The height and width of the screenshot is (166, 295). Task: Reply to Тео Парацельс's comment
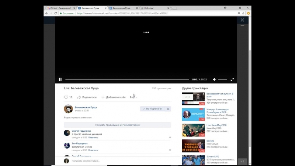(93, 150)
